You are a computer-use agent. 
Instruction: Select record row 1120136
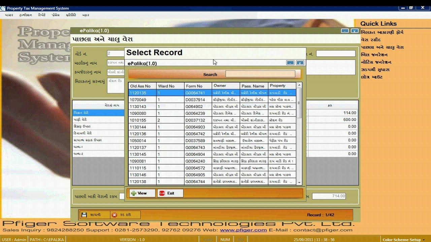click(x=212, y=134)
